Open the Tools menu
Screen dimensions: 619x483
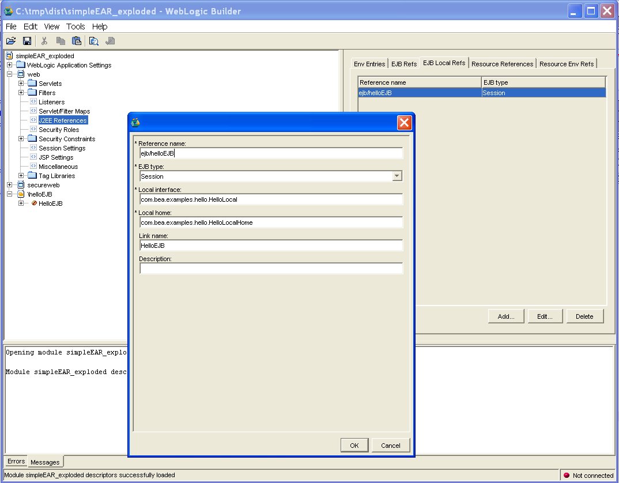[x=76, y=27]
